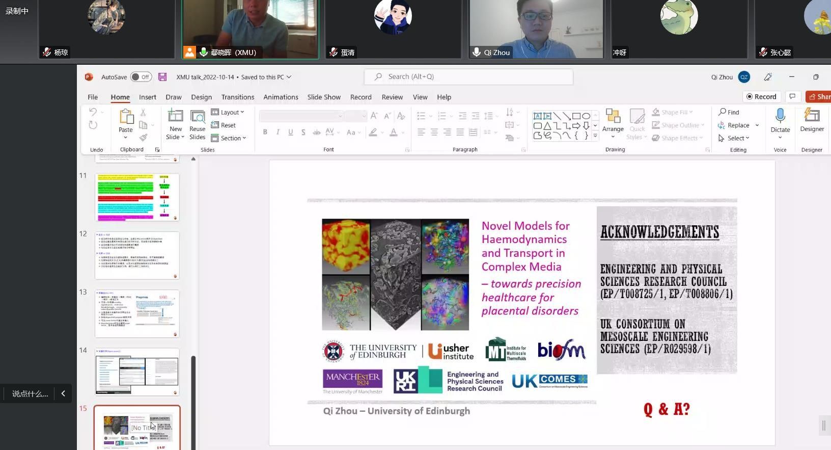Toggle Italic formatting
This screenshot has width=831, height=450.
coord(278,132)
